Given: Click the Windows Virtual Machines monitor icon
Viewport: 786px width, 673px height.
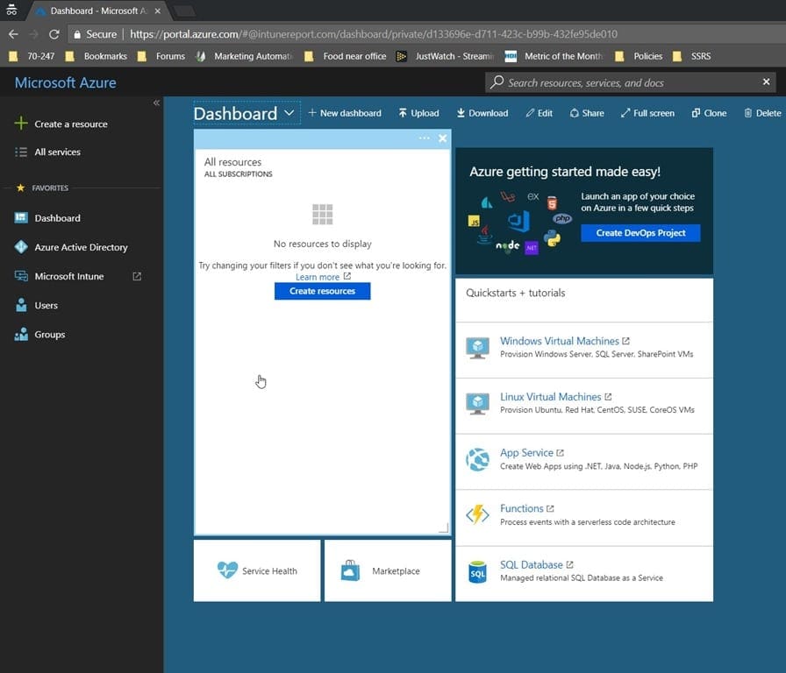Looking at the screenshot, I should pyautogui.click(x=478, y=348).
